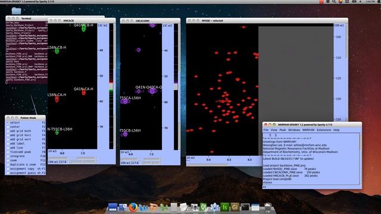Viewport: 381px width, 214px height.
Task: Choose 'assignment guess' pointer mode
Action: click(x=26, y=173)
